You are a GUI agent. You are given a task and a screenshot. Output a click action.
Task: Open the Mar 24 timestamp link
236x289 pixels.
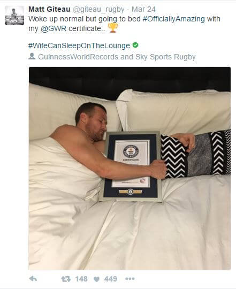[x=143, y=9]
